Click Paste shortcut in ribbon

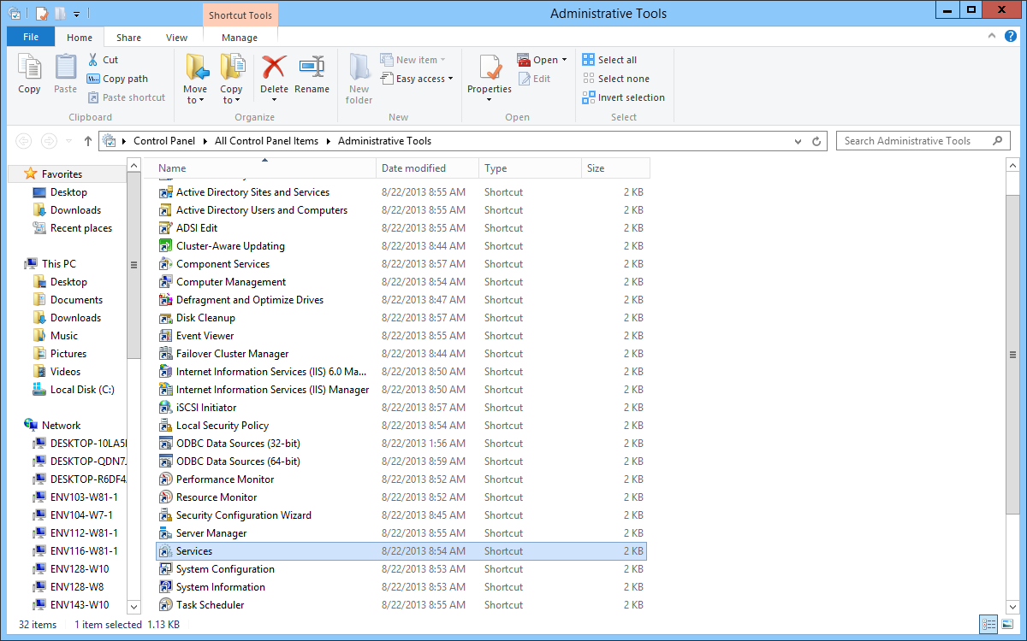point(126,97)
